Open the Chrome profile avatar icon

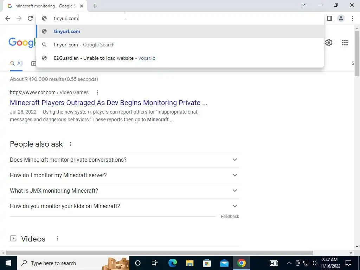click(341, 18)
